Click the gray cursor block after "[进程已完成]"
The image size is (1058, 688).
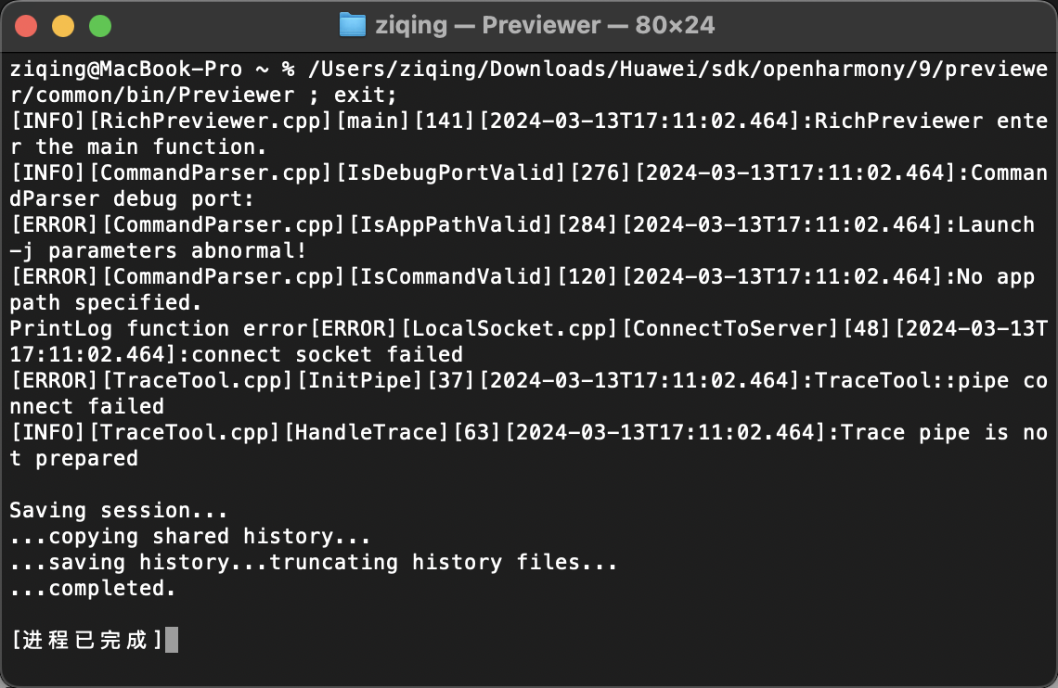click(171, 640)
